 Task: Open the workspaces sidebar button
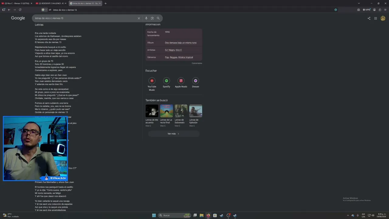pos(4,10)
